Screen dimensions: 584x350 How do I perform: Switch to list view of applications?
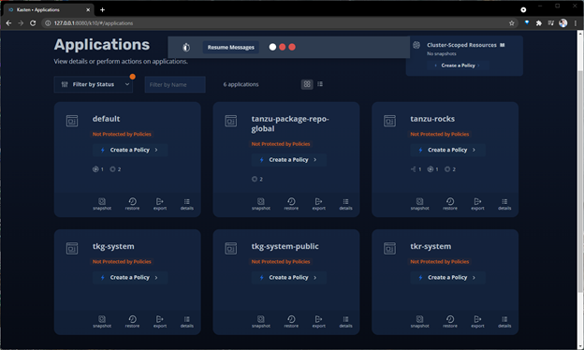click(320, 84)
